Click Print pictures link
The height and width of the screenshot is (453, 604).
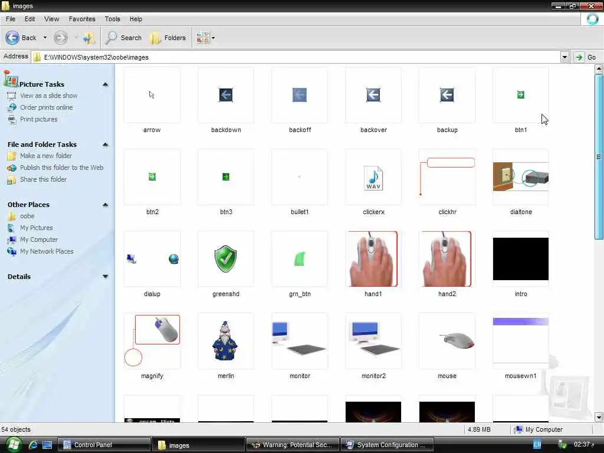tap(38, 119)
